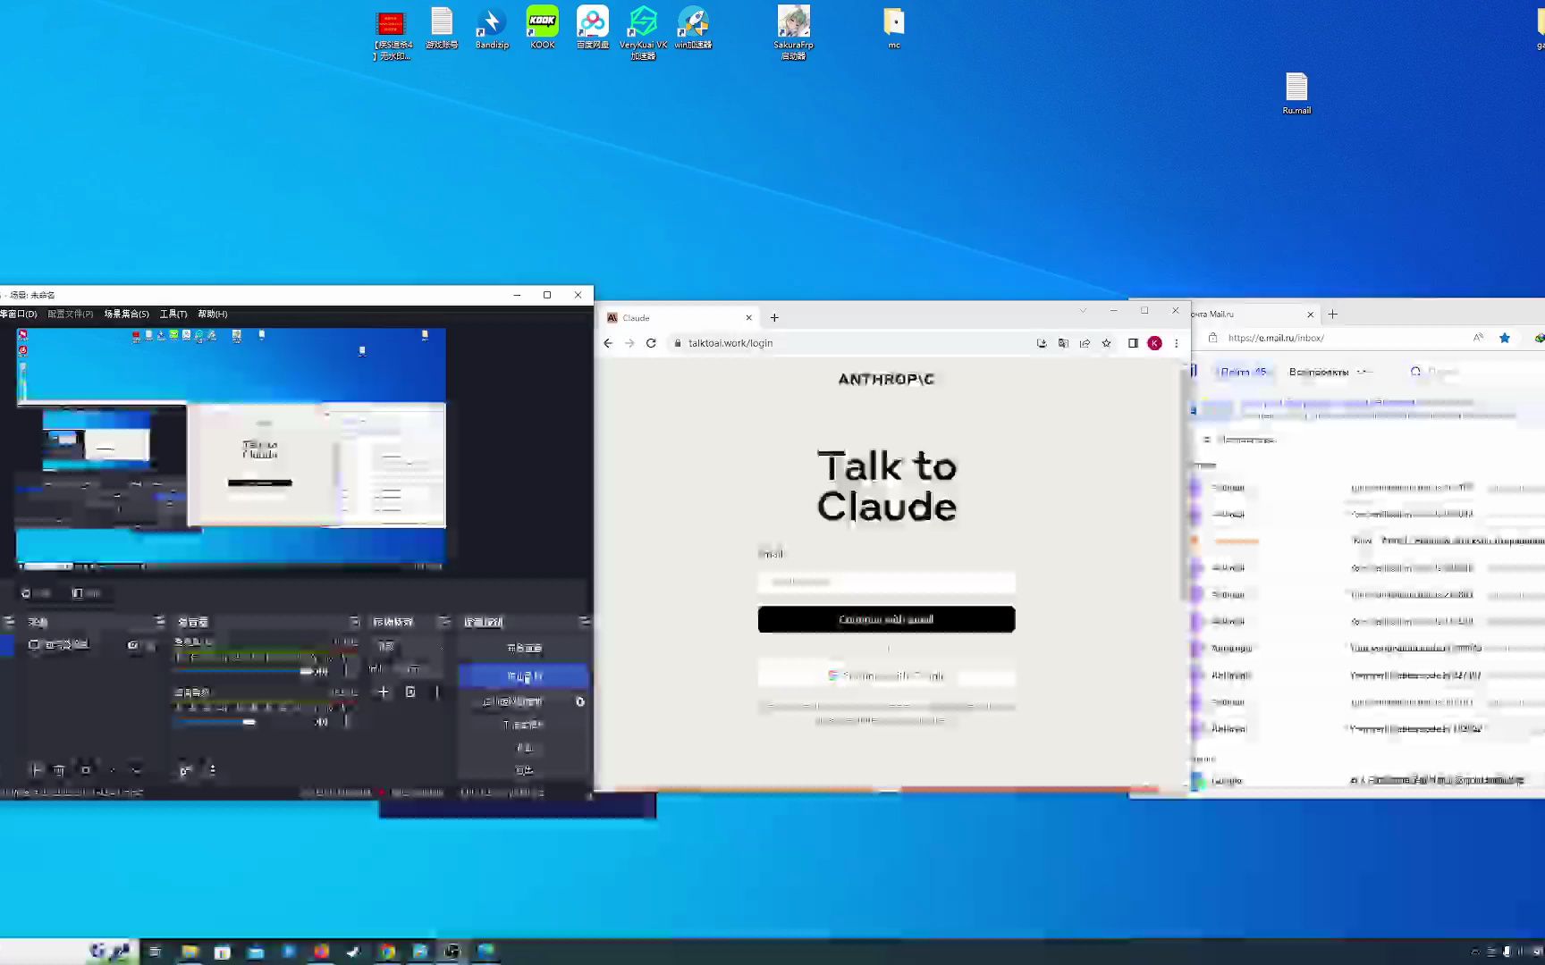Select the Claude tab in Chrome
This screenshot has height=965, width=1545.
(680, 318)
